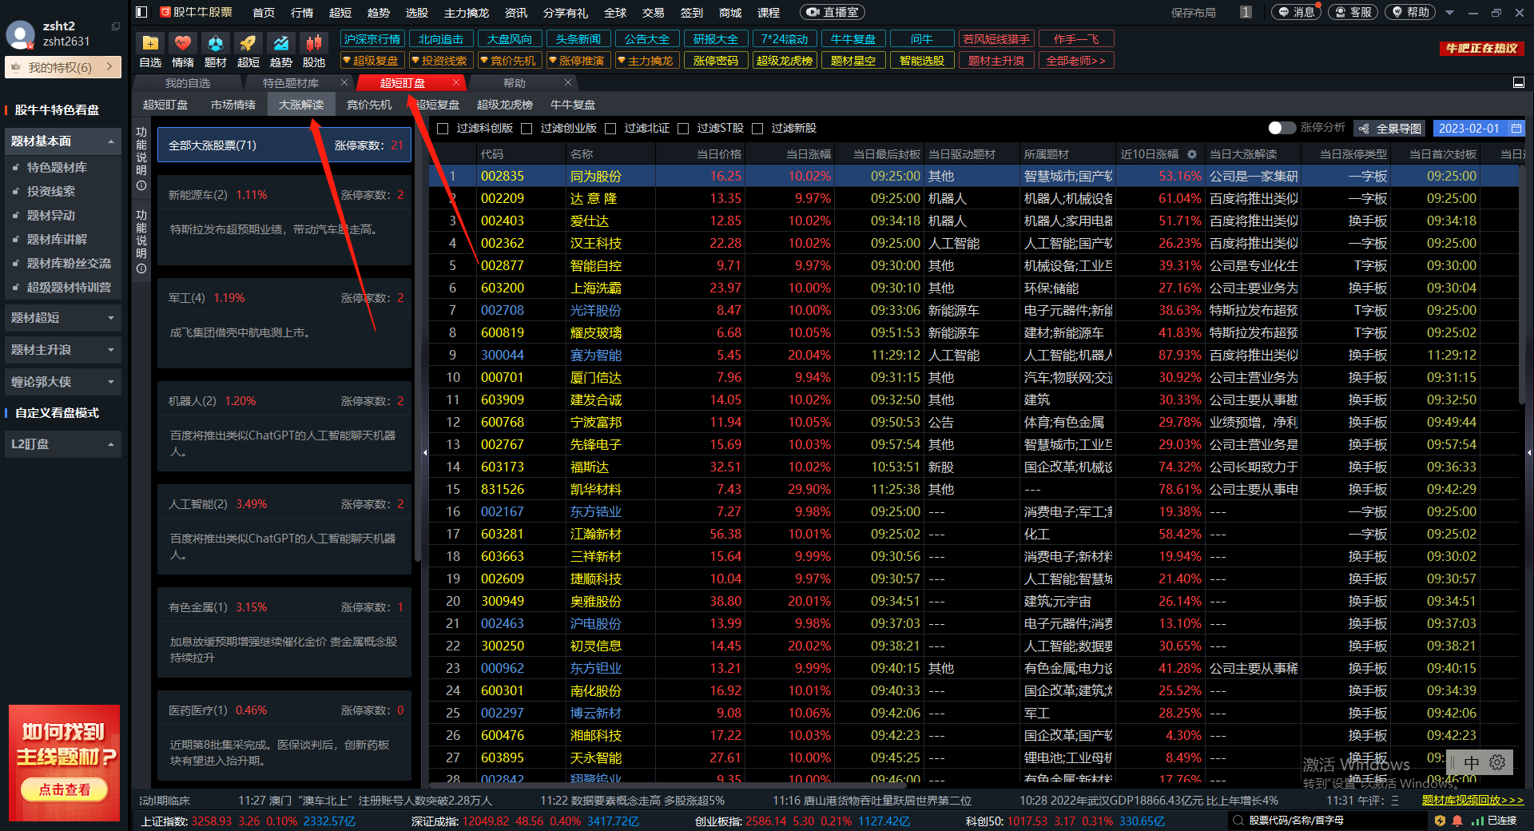Expand 我的特权(6) privileges
1534x831 pixels.
pos(63,67)
